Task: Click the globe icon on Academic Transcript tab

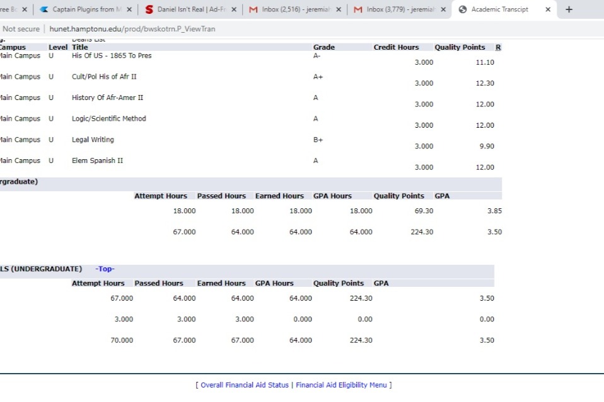Action: (463, 9)
